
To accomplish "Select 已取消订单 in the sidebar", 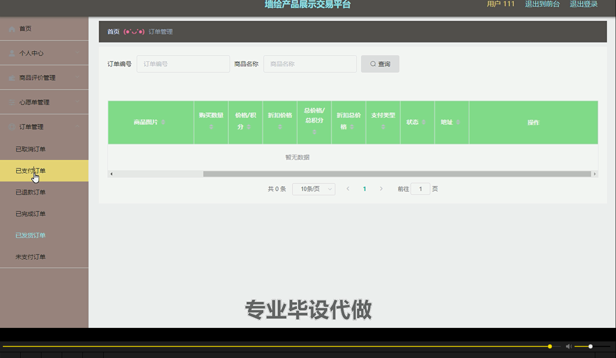I will tap(30, 149).
